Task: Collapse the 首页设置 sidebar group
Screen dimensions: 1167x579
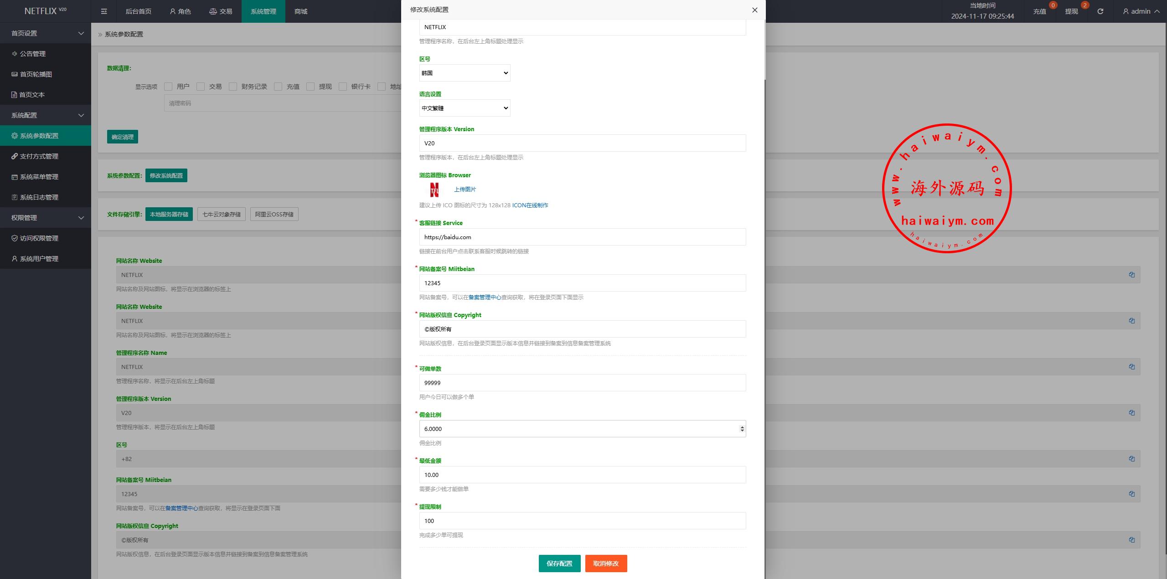Action: coord(46,33)
